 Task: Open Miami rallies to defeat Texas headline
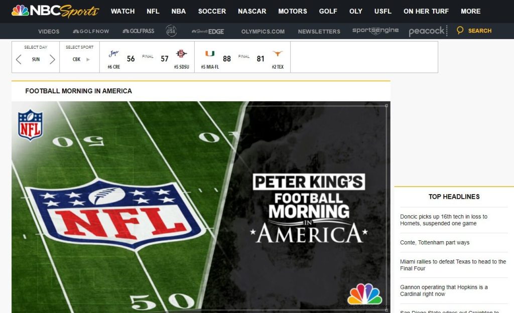[x=453, y=265]
